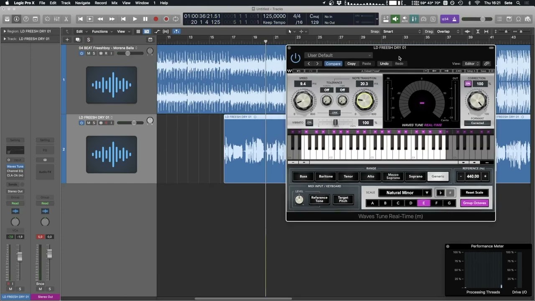
Task: Open the Edit menu in tracks area
Action: coord(81,31)
